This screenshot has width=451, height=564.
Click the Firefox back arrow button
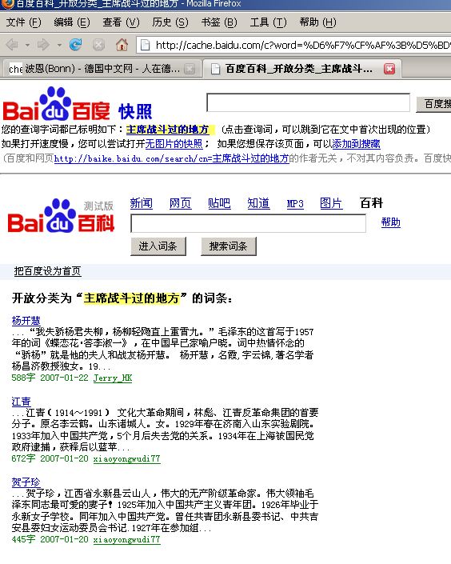tap(12, 45)
